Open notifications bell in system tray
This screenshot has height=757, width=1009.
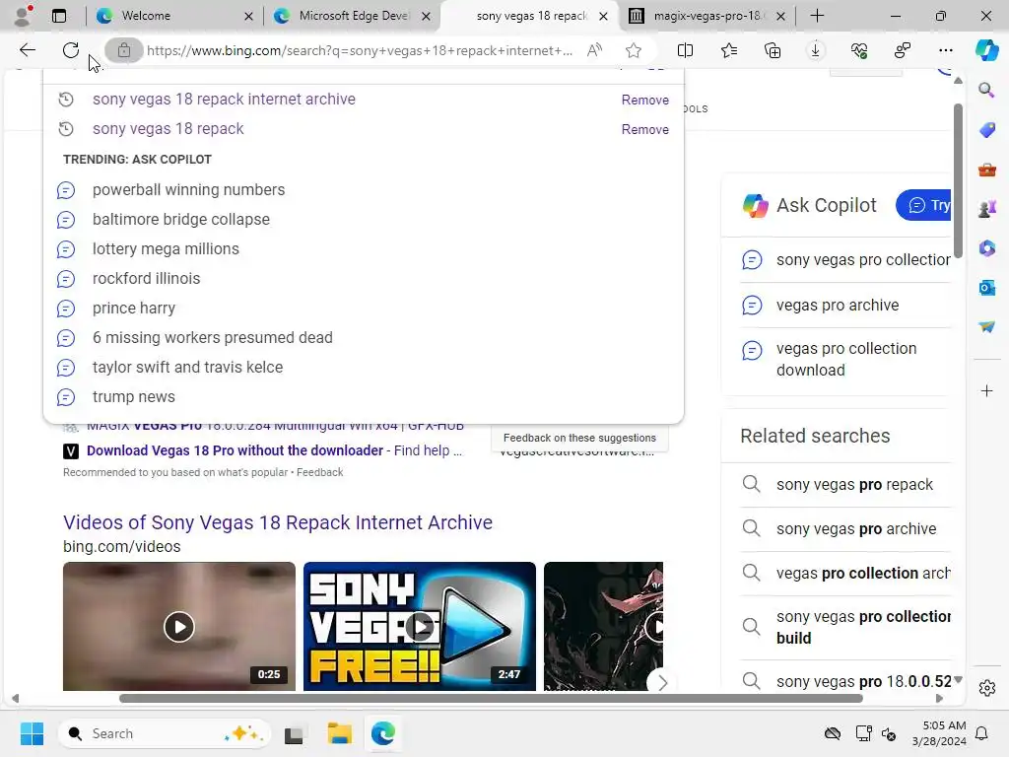[x=981, y=733]
